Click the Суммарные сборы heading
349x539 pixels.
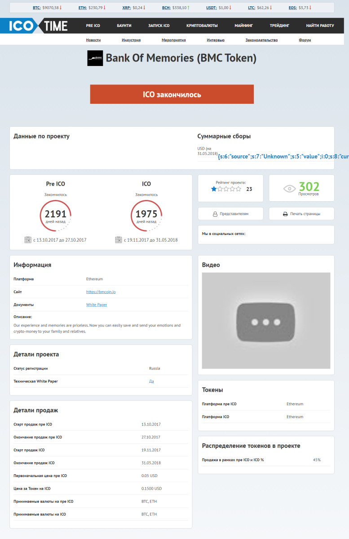pyautogui.click(x=224, y=136)
